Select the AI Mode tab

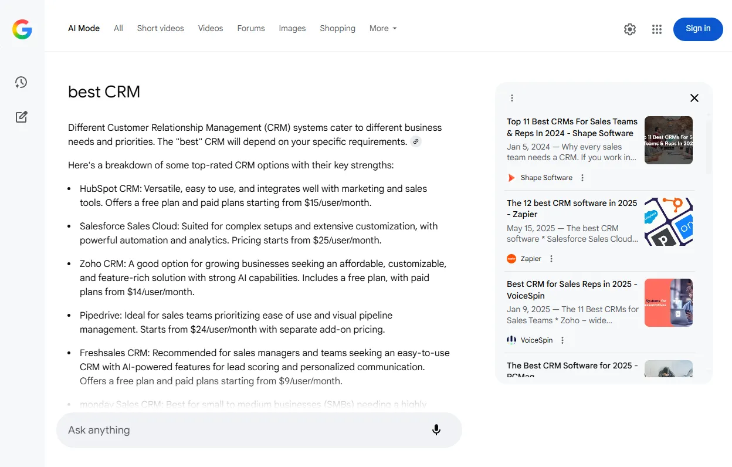point(84,28)
